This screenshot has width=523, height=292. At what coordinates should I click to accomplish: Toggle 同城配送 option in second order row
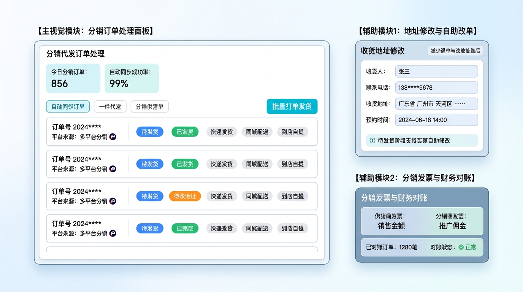(x=257, y=164)
